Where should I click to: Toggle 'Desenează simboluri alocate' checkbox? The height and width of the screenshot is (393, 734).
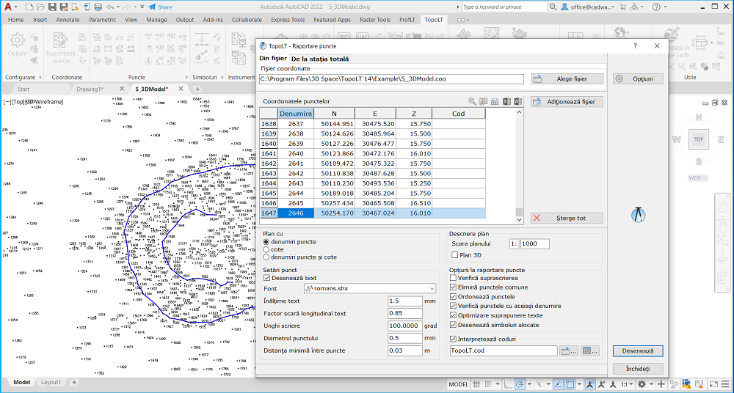pyautogui.click(x=453, y=325)
